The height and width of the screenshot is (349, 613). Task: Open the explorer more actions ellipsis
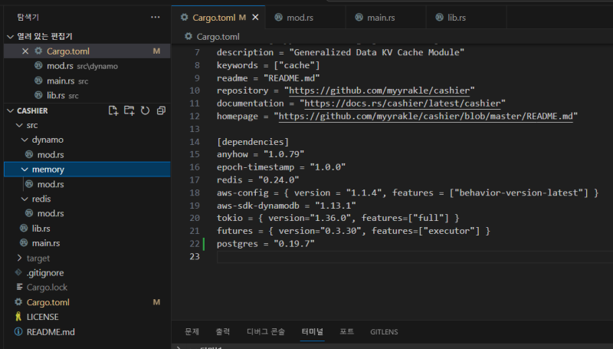[156, 17]
